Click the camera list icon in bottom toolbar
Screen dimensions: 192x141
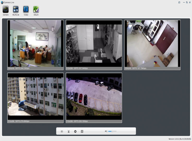(x=62, y=131)
